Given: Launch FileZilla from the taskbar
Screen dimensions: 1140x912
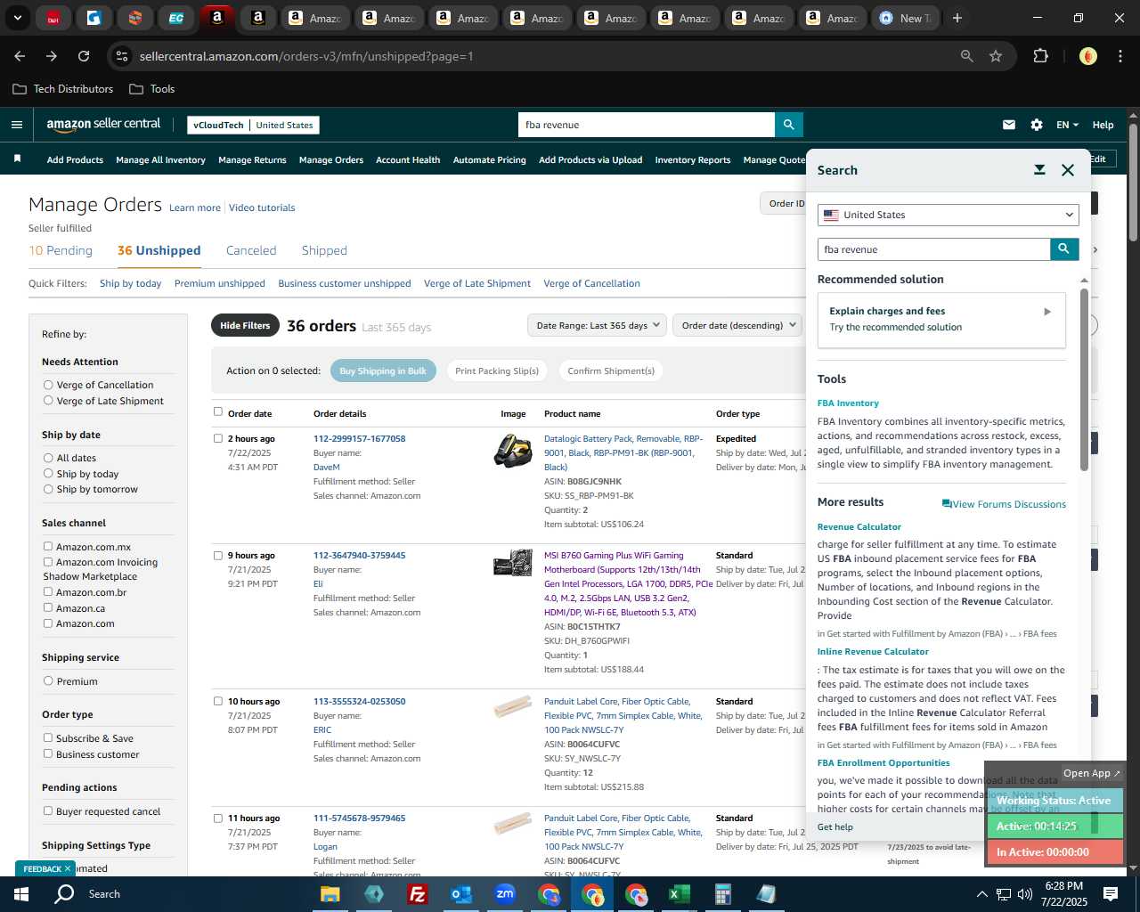Looking at the screenshot, I should click(417, 894).
